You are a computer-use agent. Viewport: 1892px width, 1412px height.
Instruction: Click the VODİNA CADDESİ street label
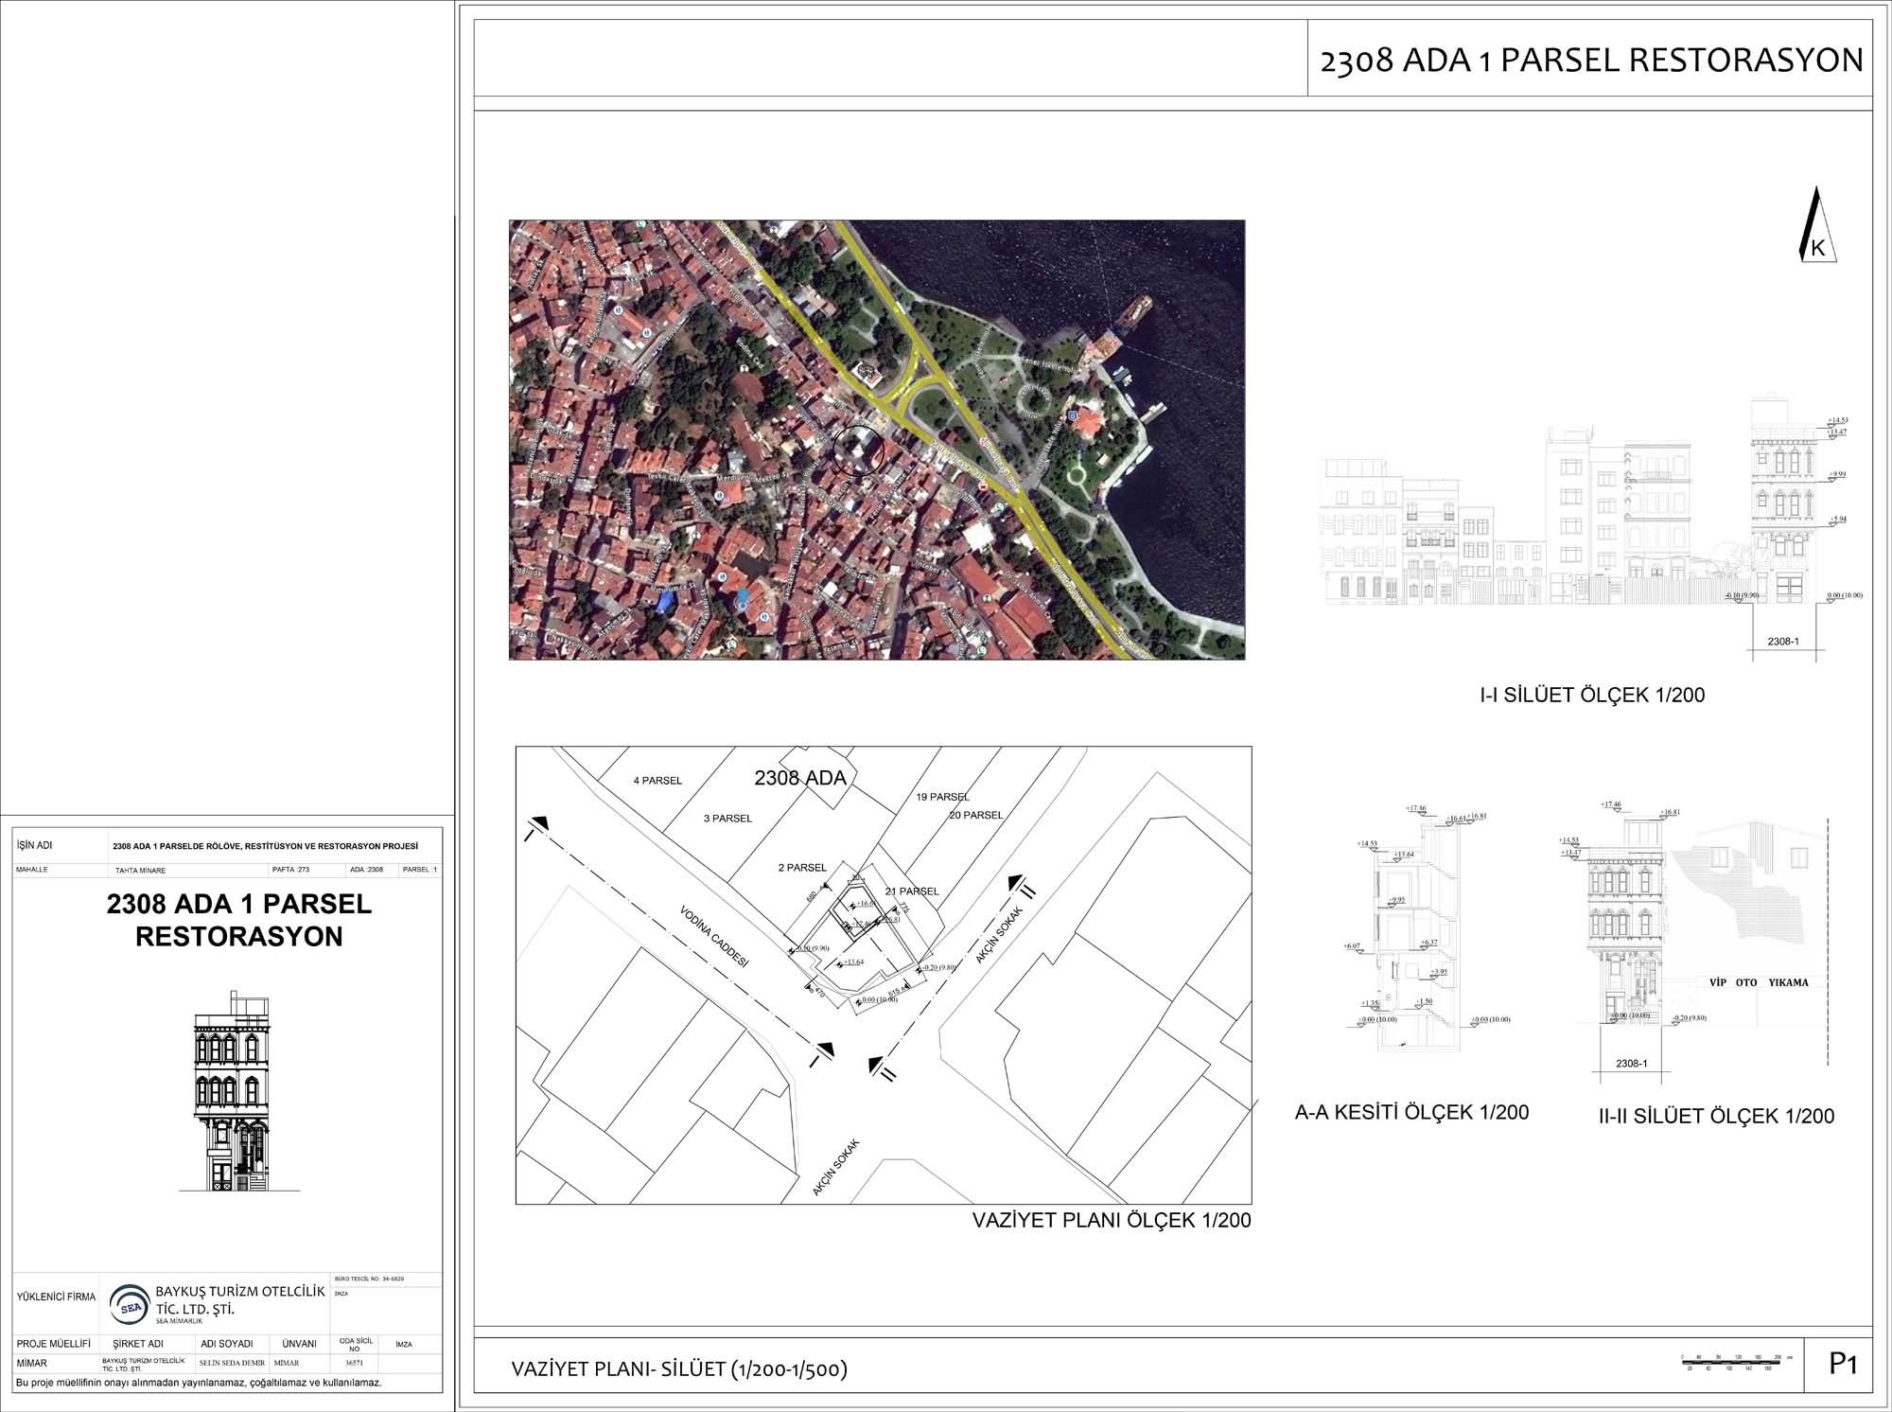(714, 936)
